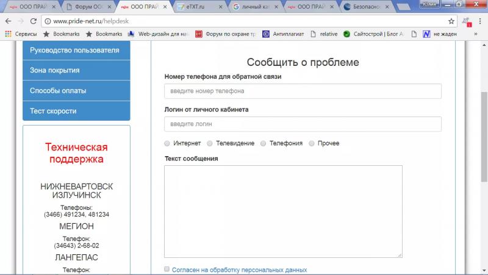Open the Форум по охране труда bookmark
The width and height of the screenshot is (488, 275).
pos(226,34)
